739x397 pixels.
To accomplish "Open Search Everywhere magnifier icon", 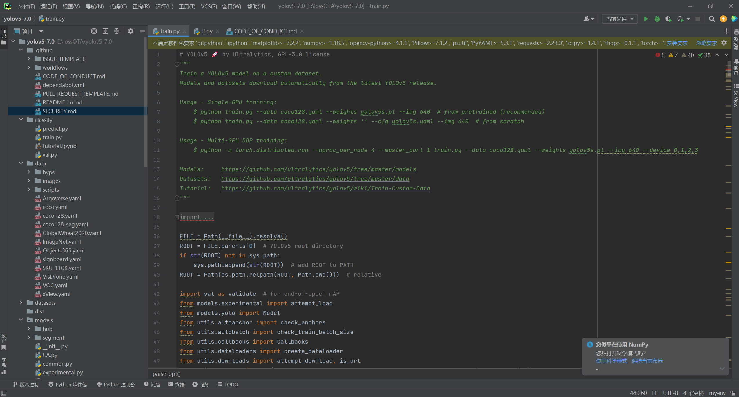I will pos(712,19).
